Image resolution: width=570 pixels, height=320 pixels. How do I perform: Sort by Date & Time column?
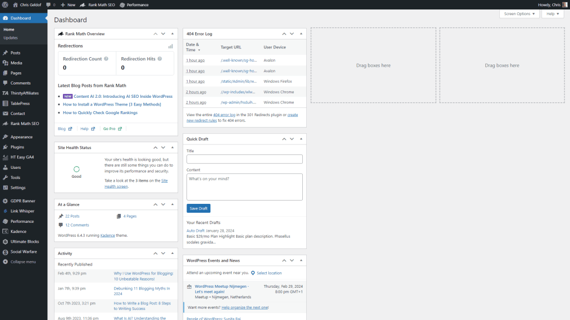click(x=193, y=47)
